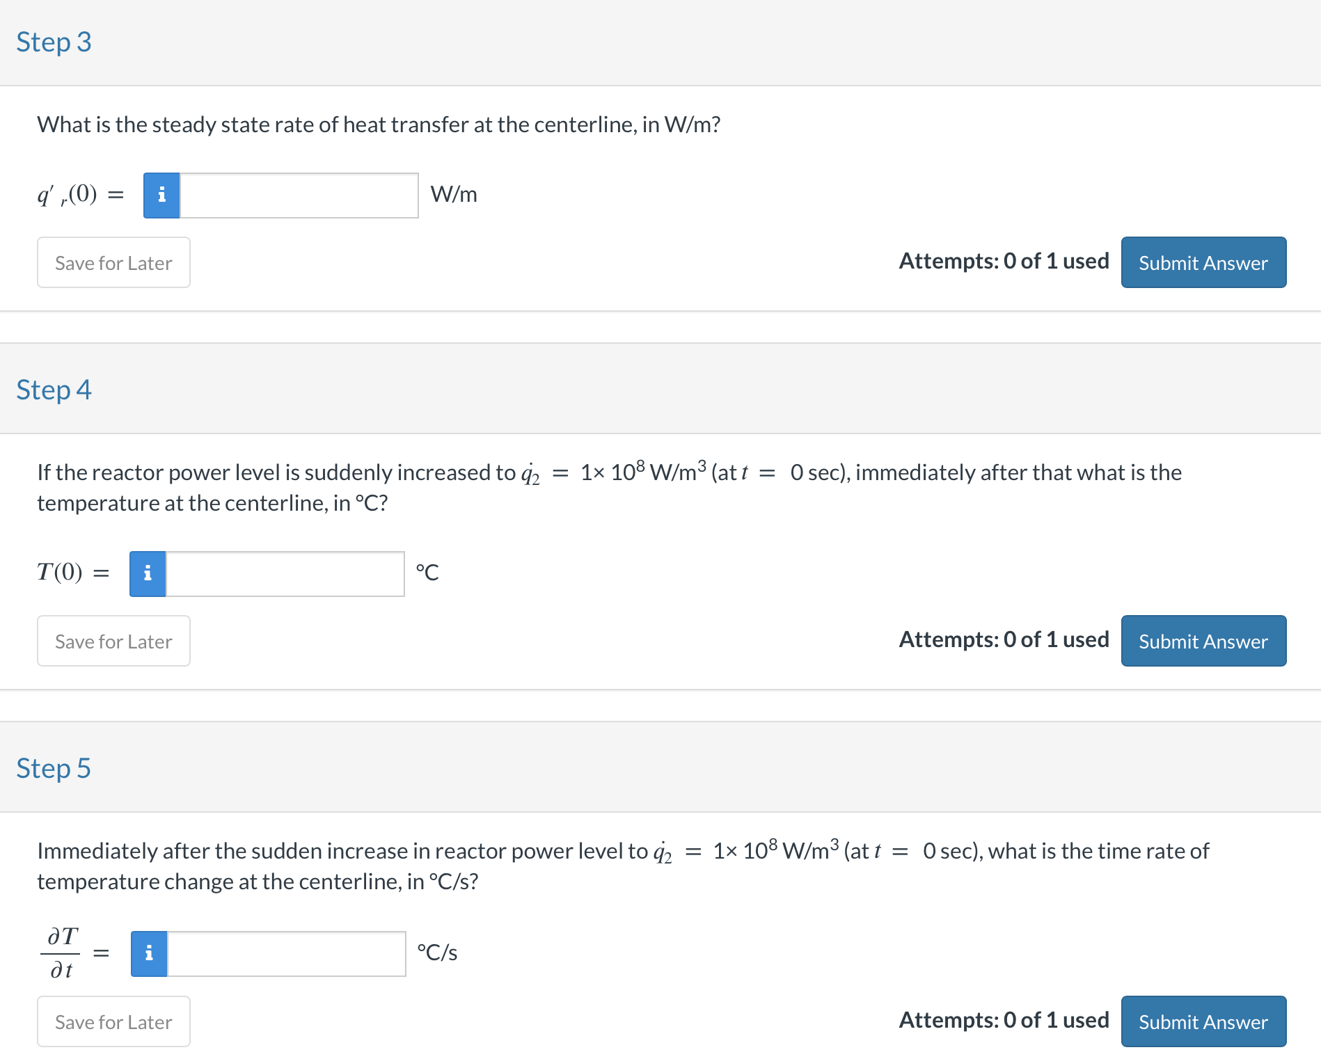1321x1059 pixels.
Task: Select the Step 4 heading
Action: [54, 390]
